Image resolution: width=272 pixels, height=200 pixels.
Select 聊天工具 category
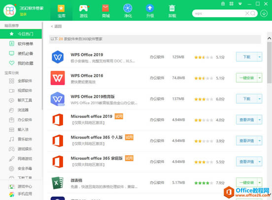coord(21,100)
